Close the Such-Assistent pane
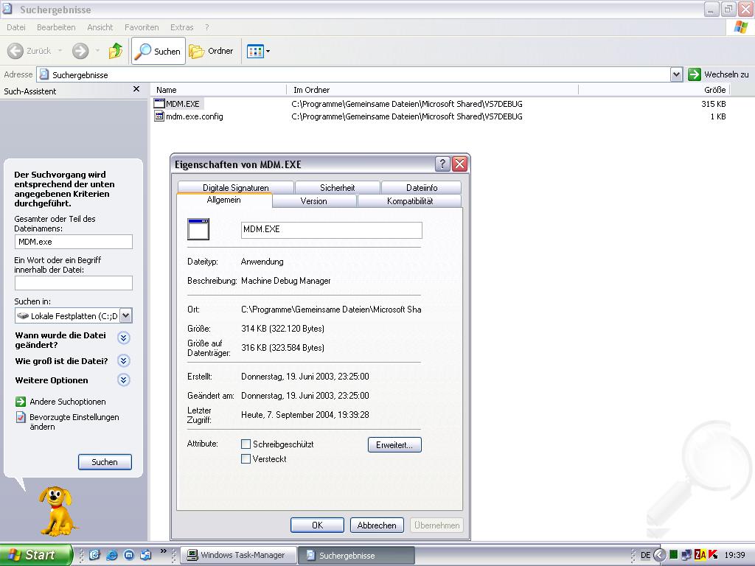Screen dimensions: 755x566 136,89
